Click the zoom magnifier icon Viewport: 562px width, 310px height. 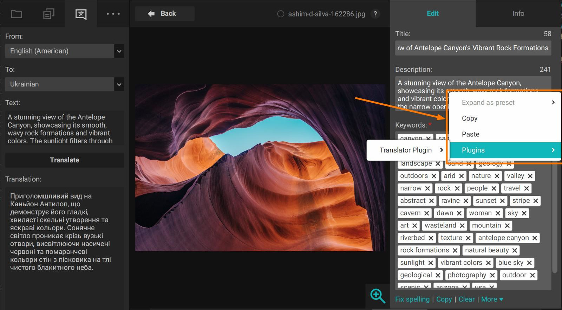click(x=378, y=296)
